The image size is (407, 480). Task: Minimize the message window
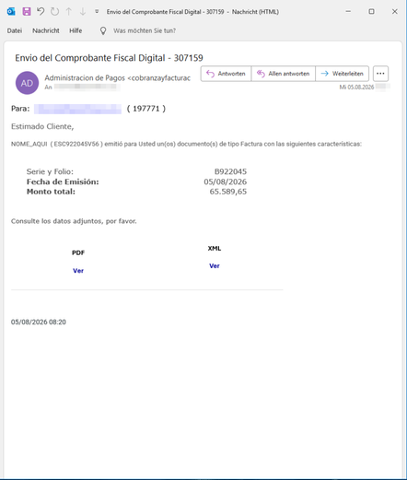point(348,12)
